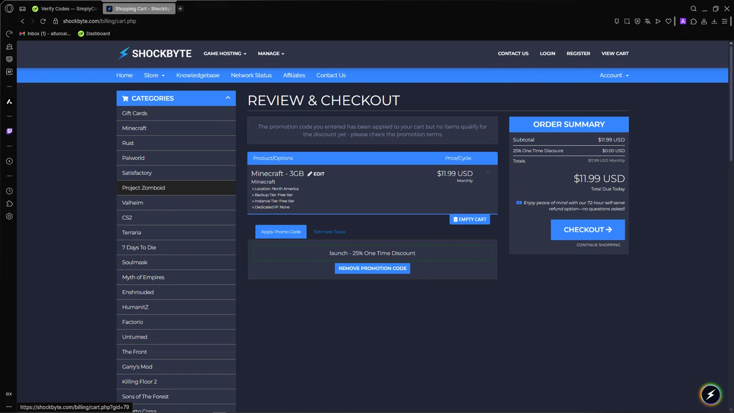Select the Gift Cards category
This screenshot has height=413, width=734.
(x=176, y=113)
